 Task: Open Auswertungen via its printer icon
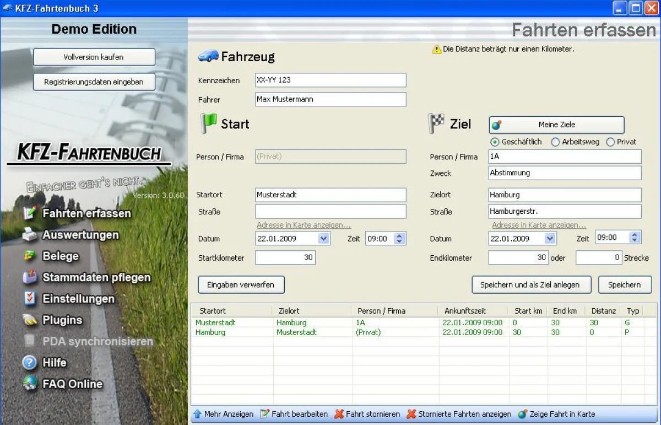(30, 235)
